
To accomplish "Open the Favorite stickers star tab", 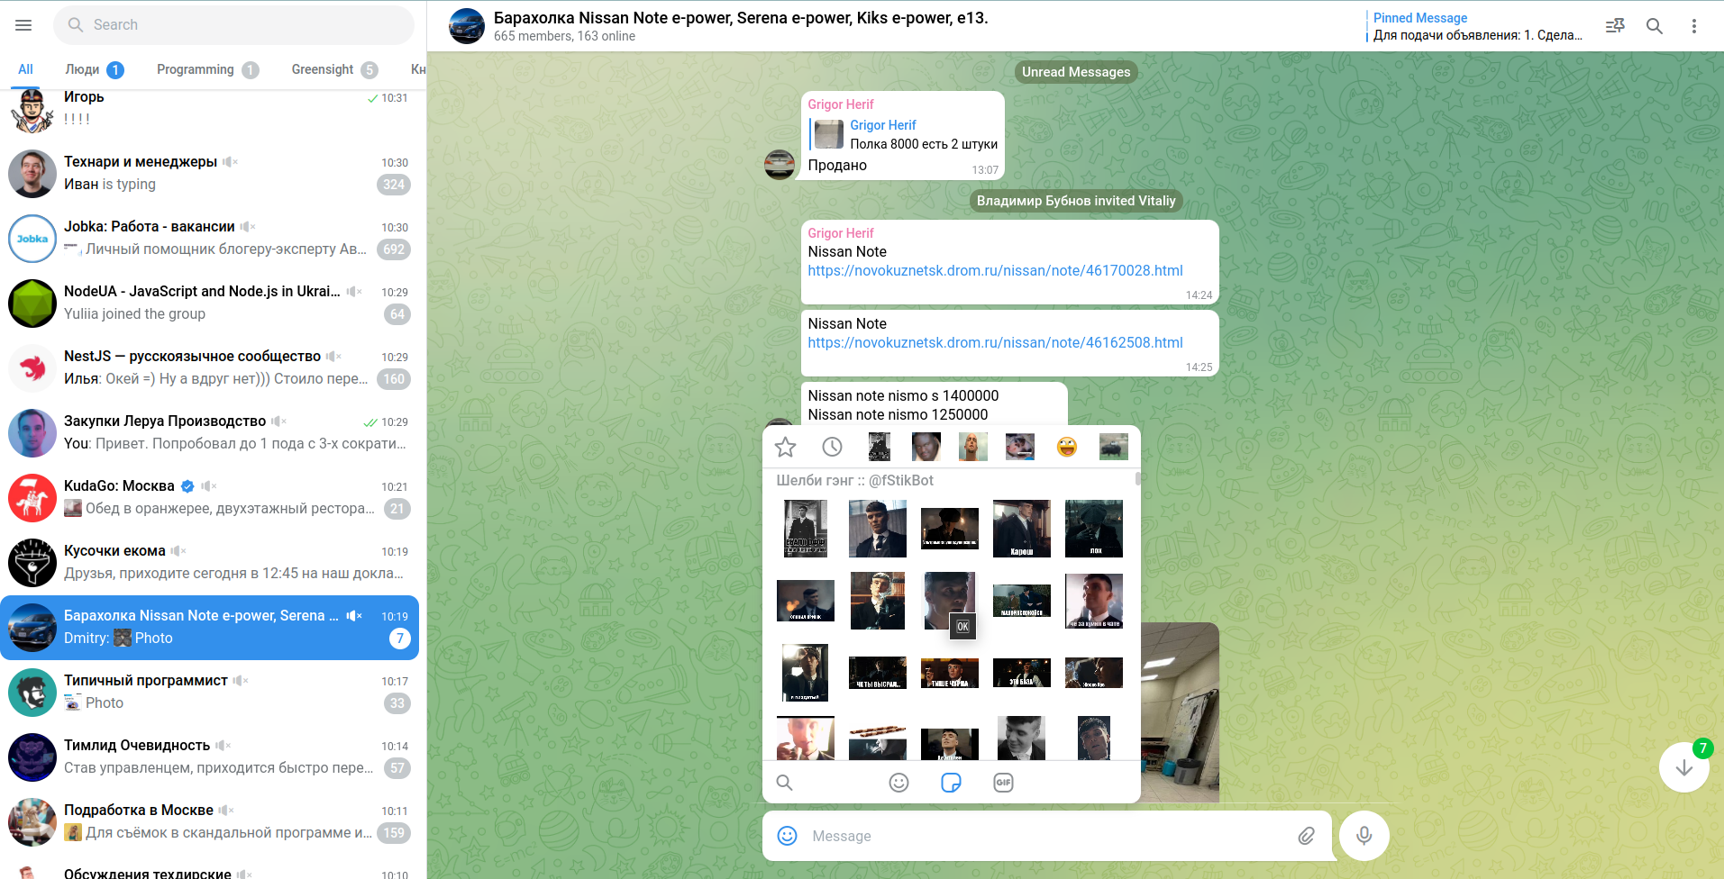I will click(x=786, y=447).
